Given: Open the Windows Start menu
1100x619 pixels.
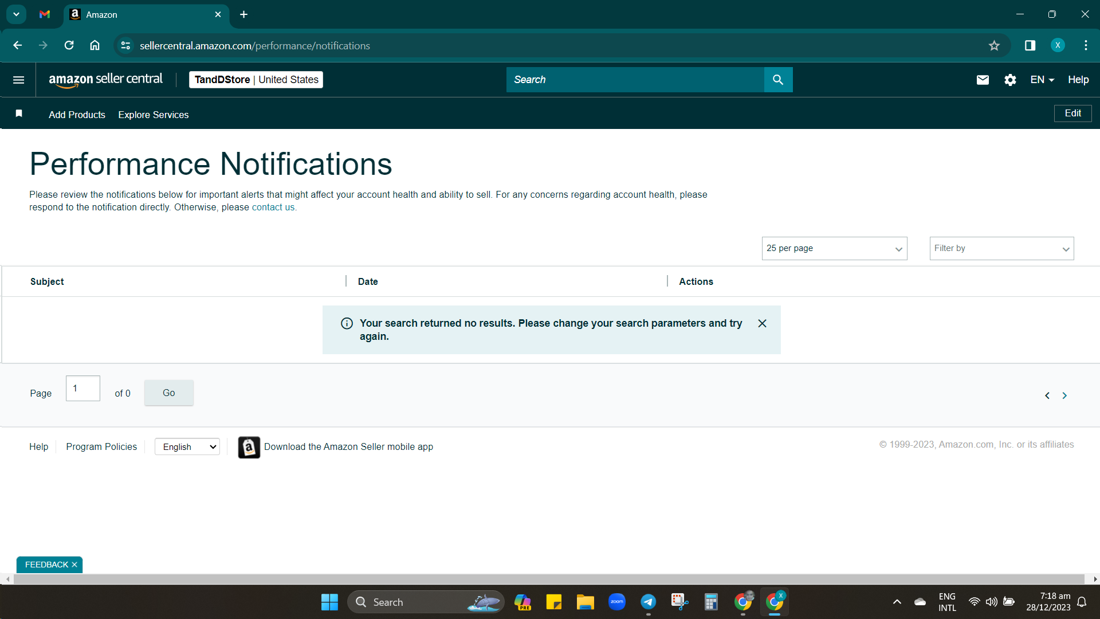Looking at the screenshot, I should (329, 602).
